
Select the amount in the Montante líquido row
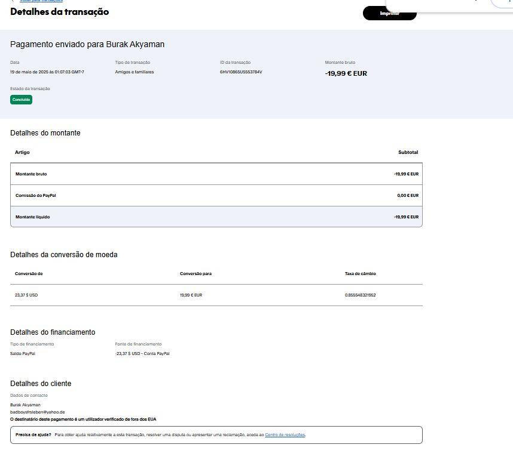click(407, 217)
